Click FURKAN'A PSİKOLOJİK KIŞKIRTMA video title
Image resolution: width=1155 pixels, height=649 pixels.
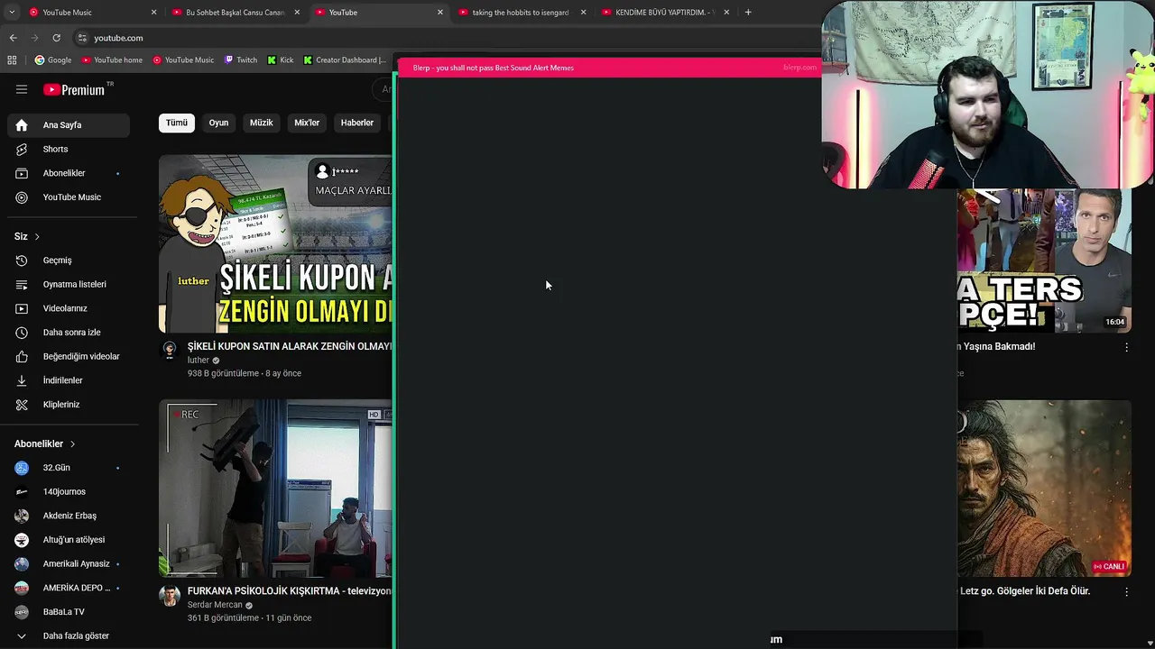tap(289, 591)
